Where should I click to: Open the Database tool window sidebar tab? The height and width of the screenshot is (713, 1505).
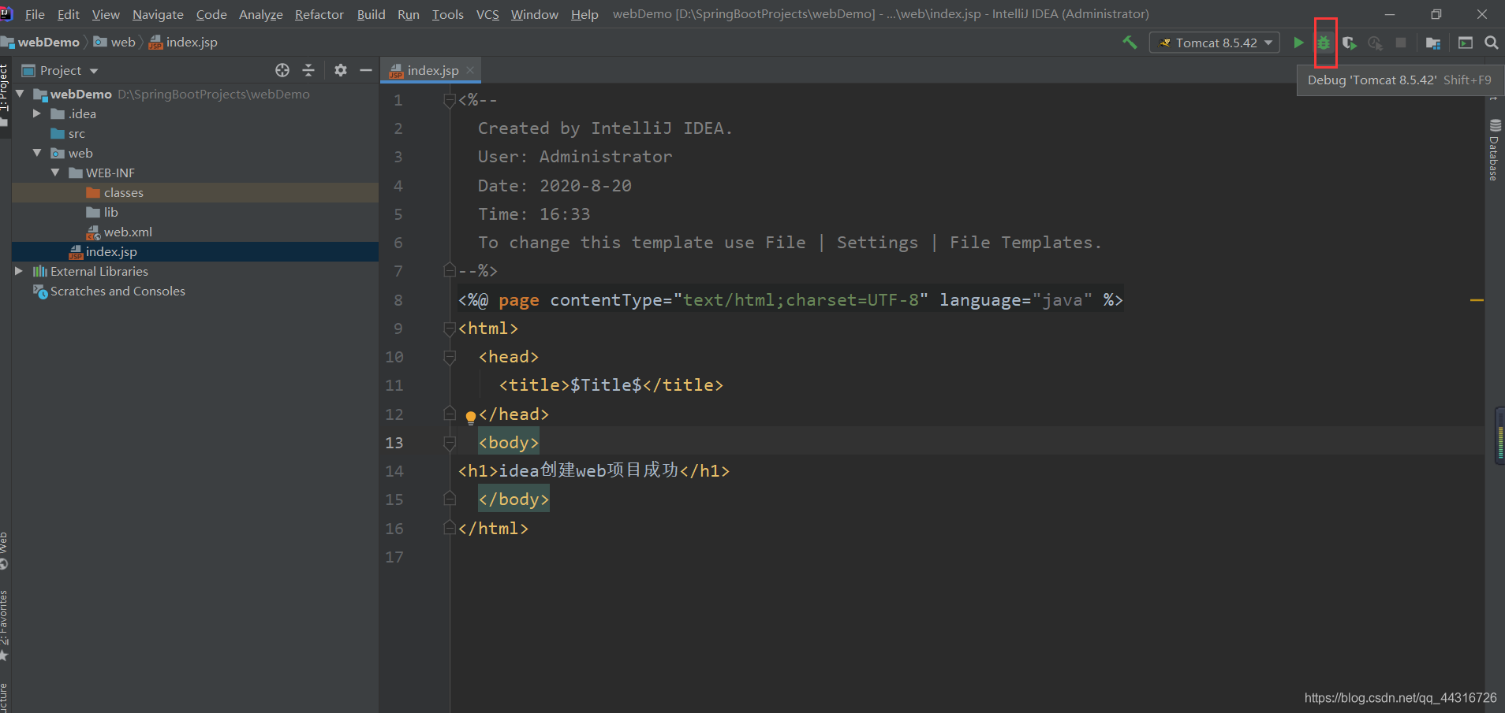[1495, 150]
